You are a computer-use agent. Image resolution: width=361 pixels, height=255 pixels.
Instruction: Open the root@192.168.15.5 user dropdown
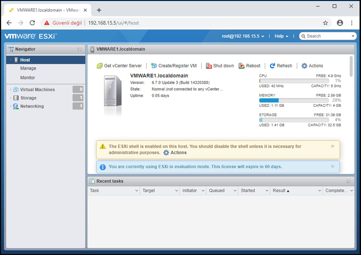tap(243, 36)
